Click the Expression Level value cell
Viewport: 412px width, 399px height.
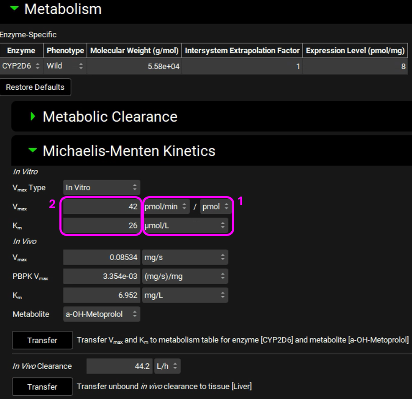coord(355,66)
